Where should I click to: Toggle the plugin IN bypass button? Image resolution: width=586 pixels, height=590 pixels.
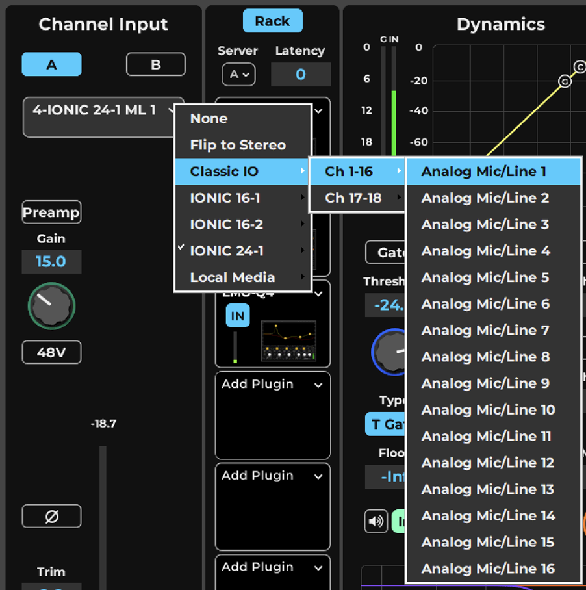(x=238, y=316)
